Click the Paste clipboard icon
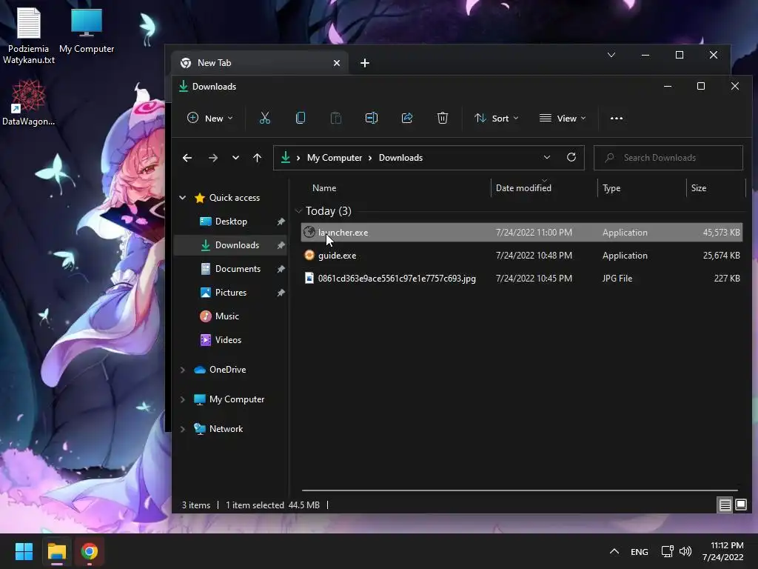The image size is (758, 569). [x=335, y=118]
